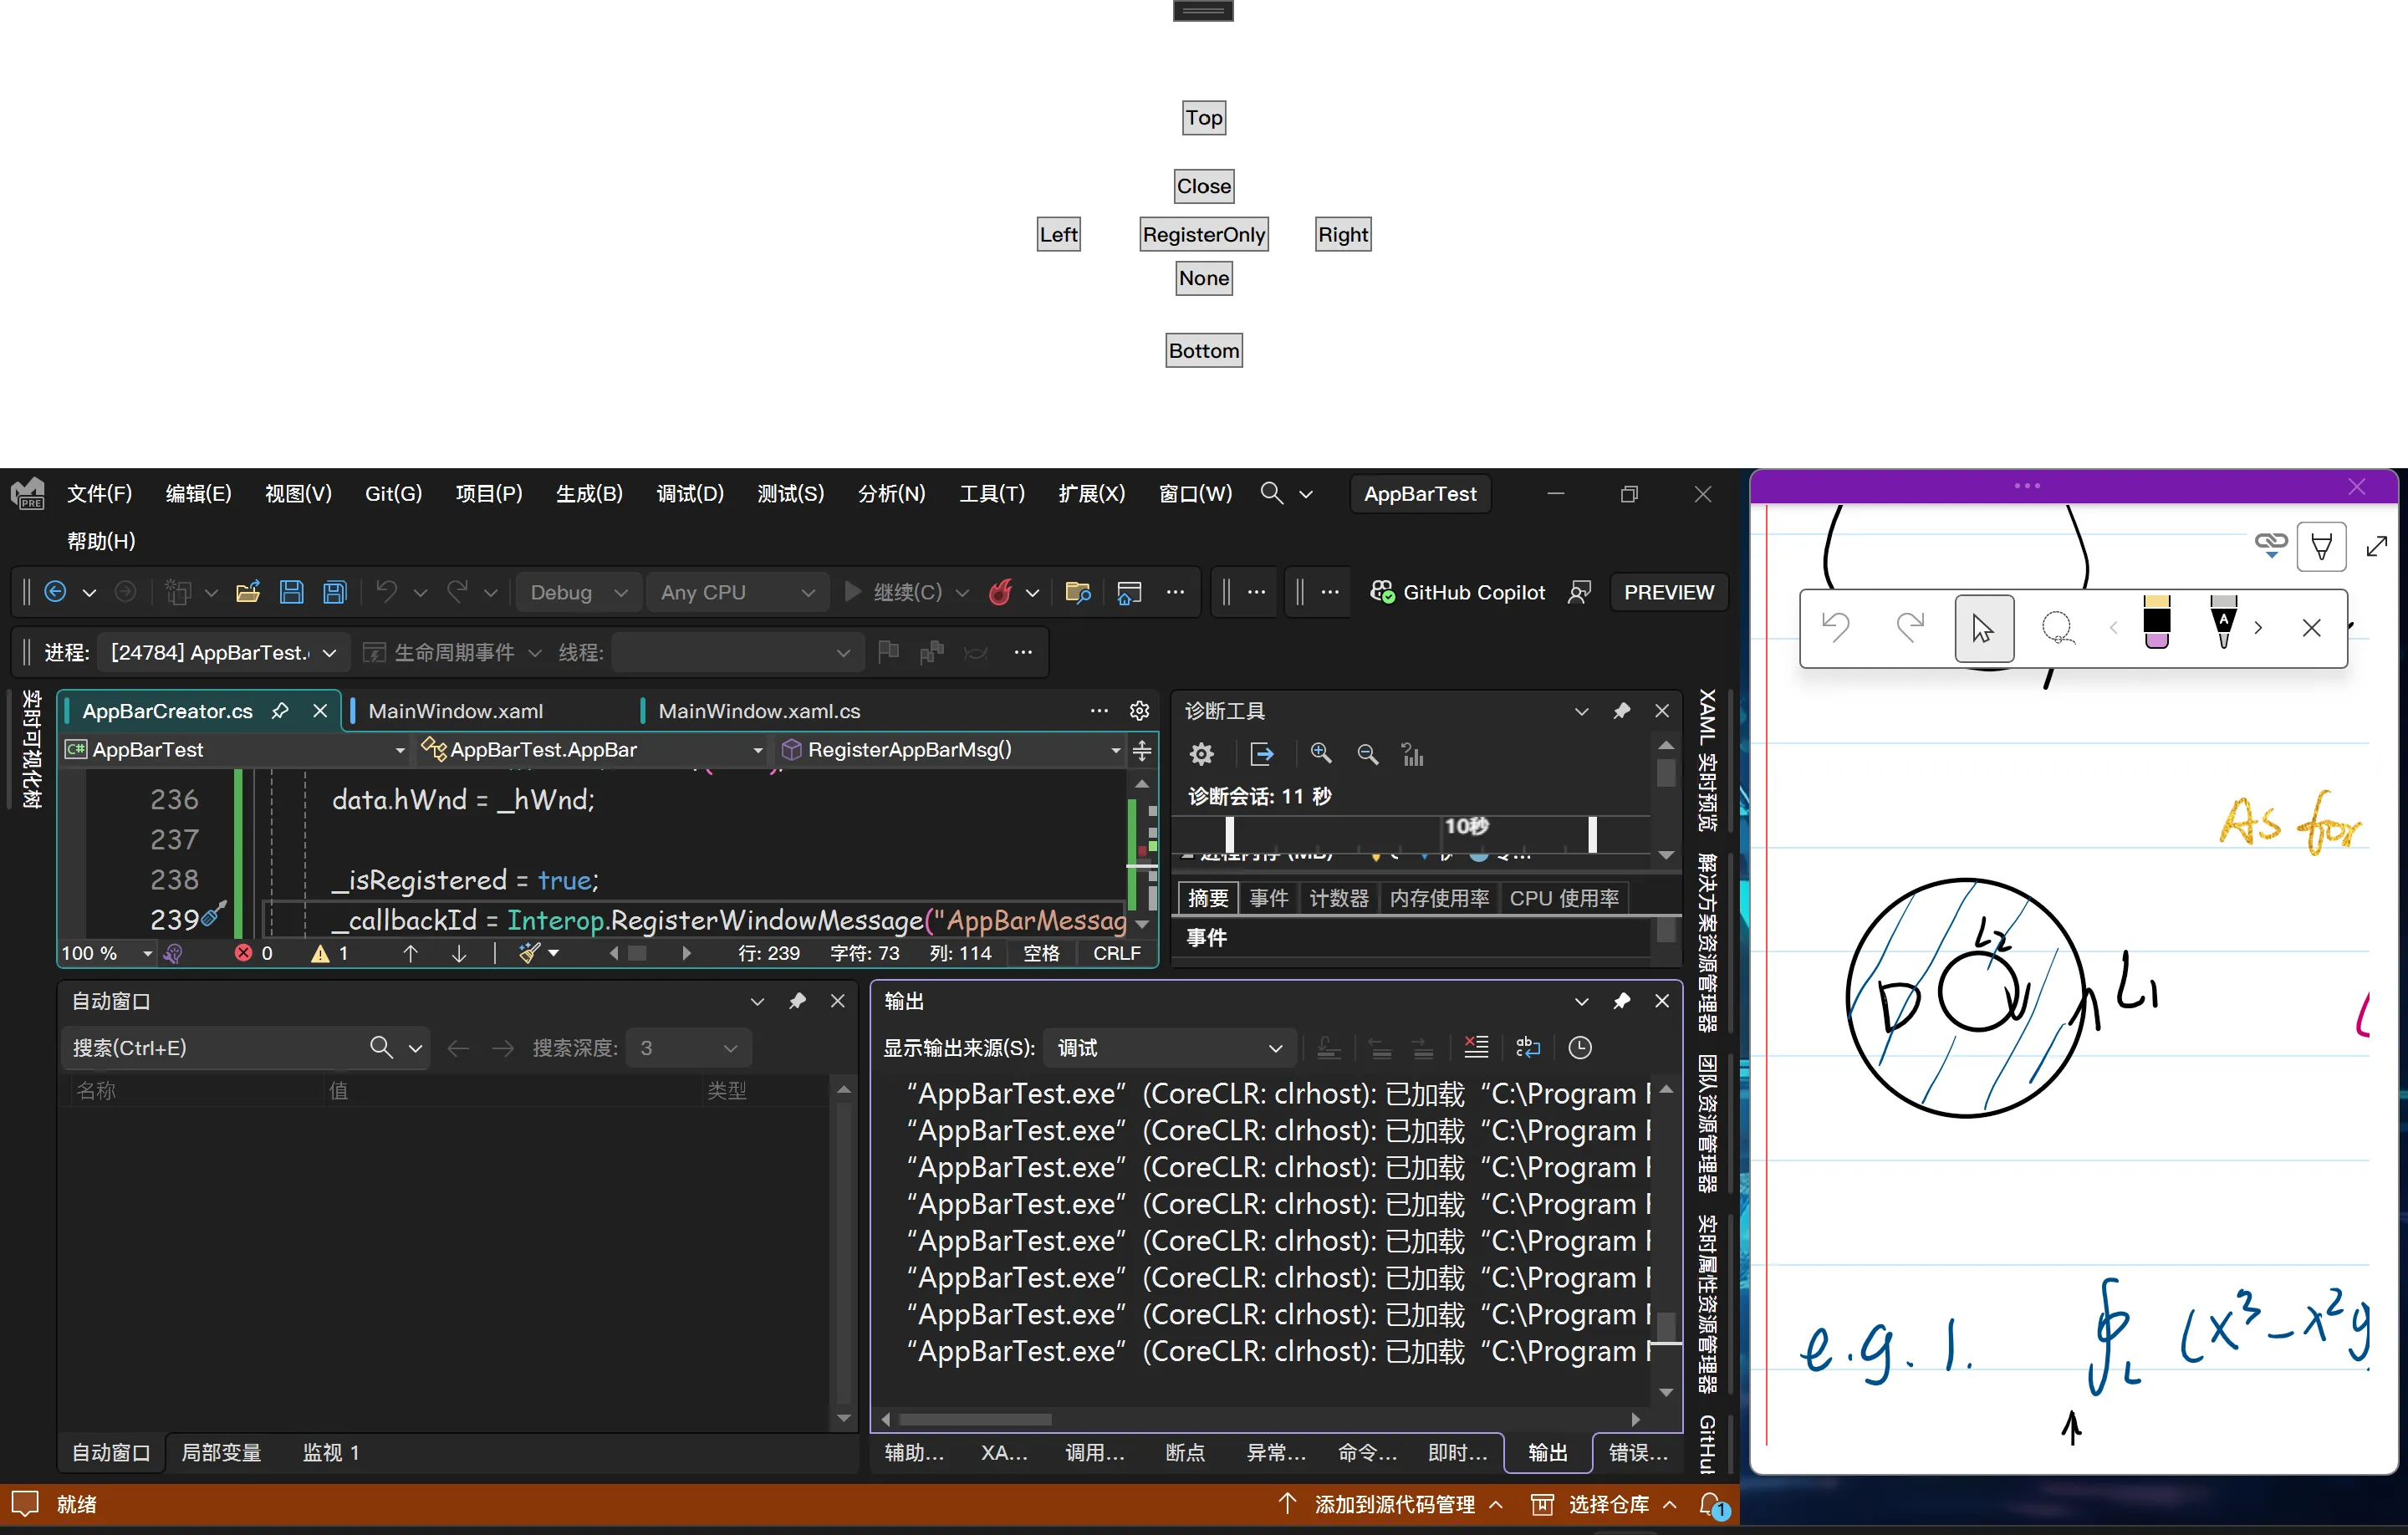Select the black highlighter pen swatch

[x=2157, y=624]
